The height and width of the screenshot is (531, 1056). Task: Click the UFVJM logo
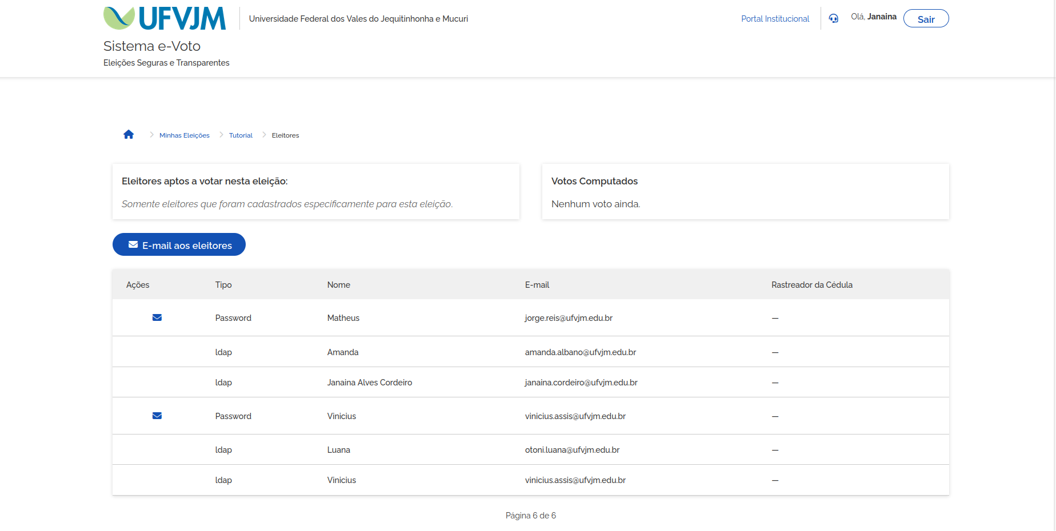165,18
